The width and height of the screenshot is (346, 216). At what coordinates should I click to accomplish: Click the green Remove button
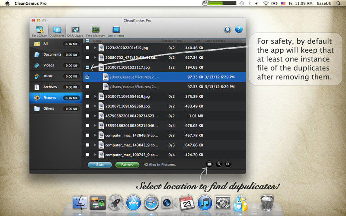[x=127, y=165]
